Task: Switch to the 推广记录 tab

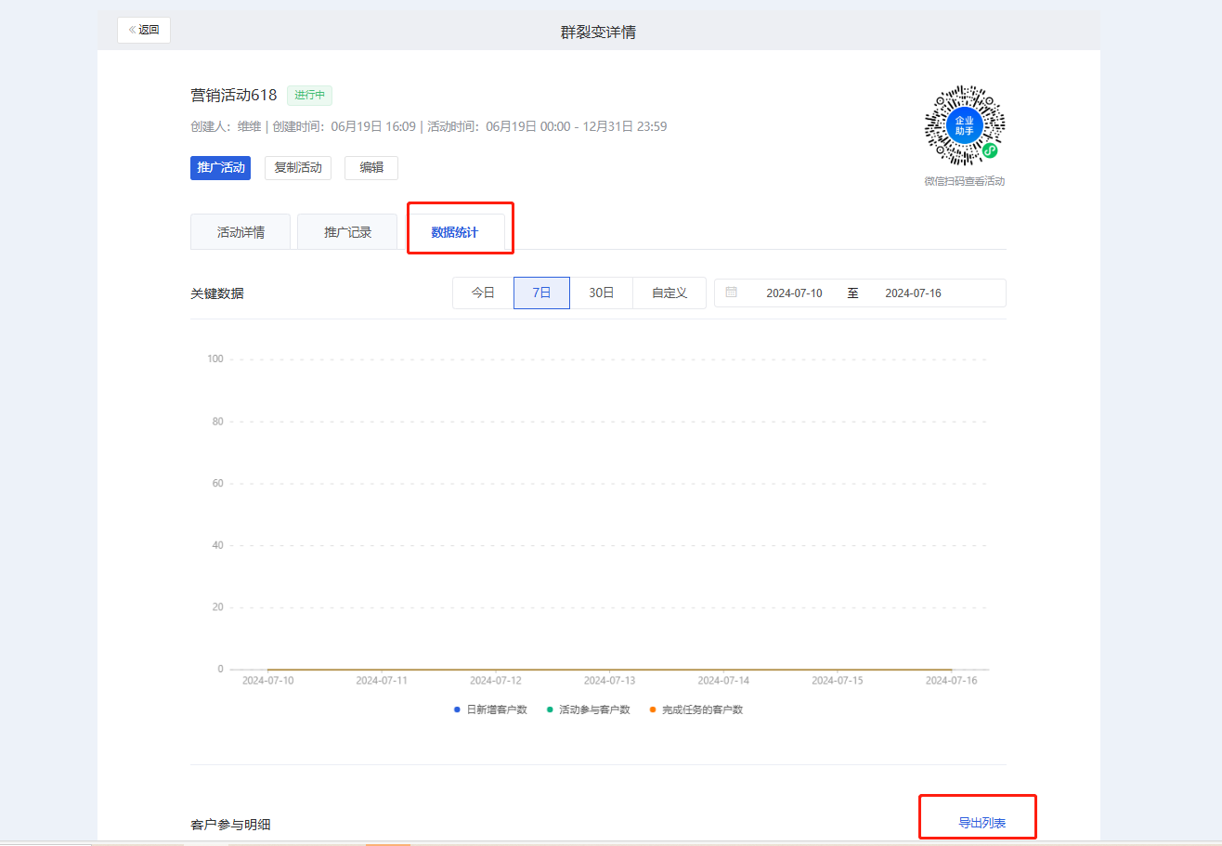Action: 347,232
